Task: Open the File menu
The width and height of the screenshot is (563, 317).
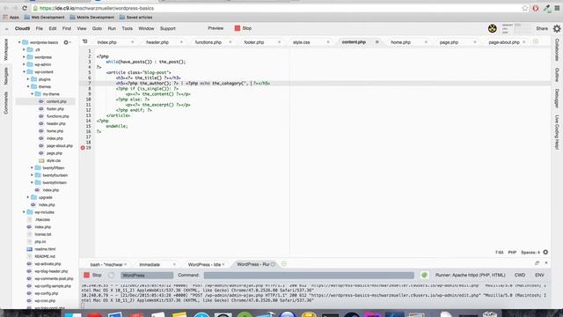Action: tap(39, 28)
